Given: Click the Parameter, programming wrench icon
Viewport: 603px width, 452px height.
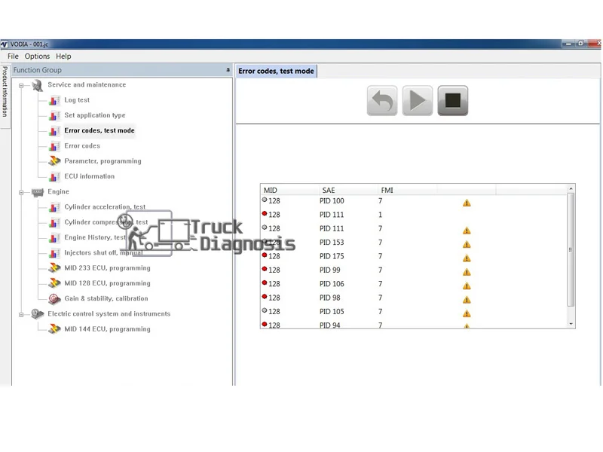Looking at the screenshot, I should 53,160.
